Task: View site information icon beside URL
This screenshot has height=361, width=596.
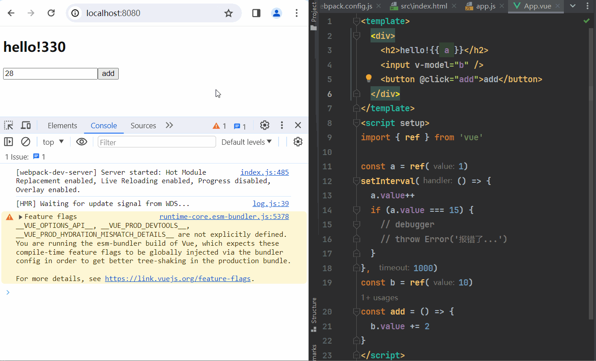Action: (x=75, y=13)
